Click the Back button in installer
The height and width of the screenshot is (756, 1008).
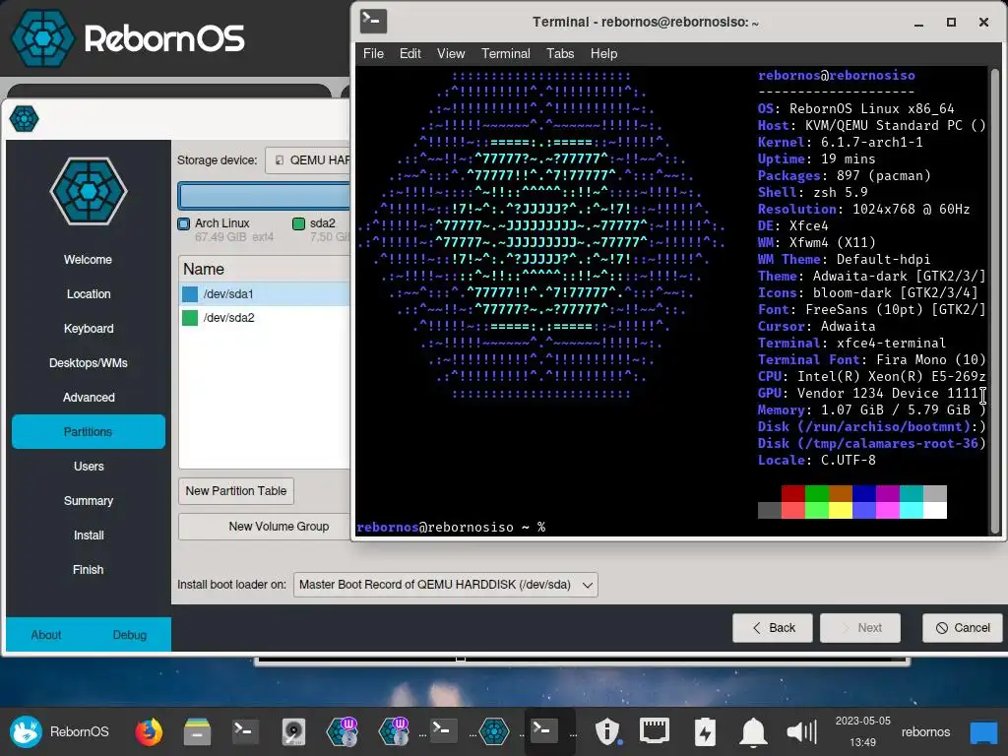click(x=772, y=627)
